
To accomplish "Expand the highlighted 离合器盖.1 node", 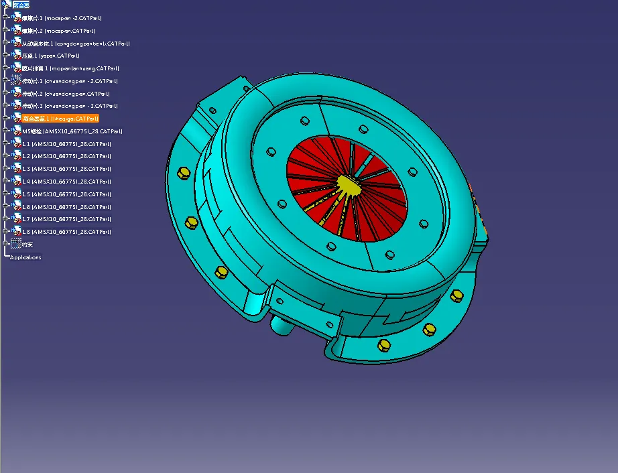I will tap(5, 118).
